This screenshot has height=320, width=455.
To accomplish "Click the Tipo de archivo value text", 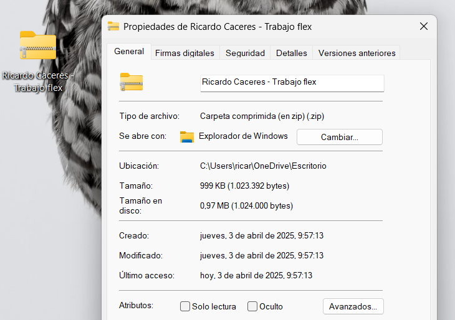I will (262, 116).
